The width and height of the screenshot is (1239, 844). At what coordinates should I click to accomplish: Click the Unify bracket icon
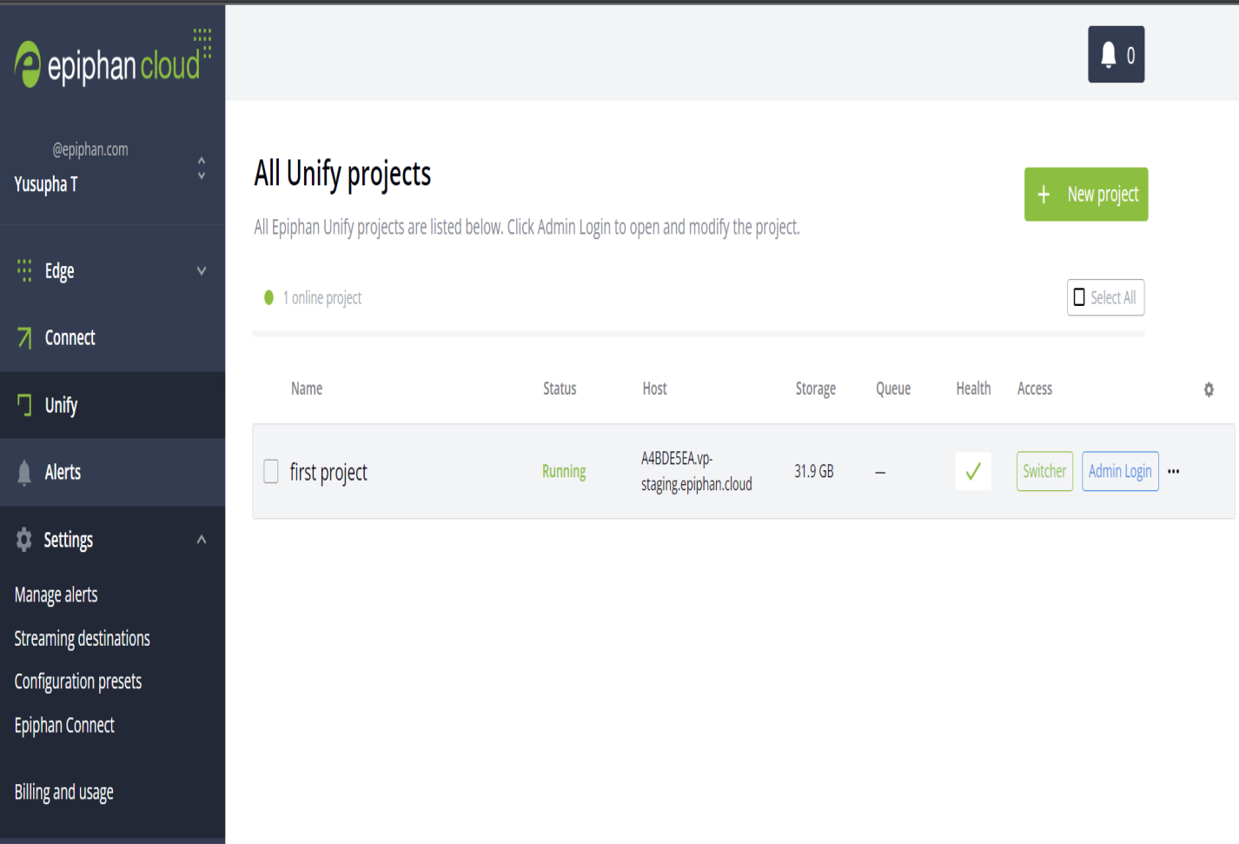(x=24, y=405)
